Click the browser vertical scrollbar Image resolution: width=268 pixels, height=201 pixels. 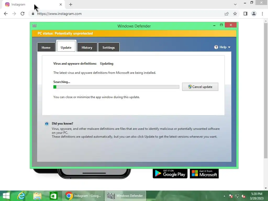tap(266, 91)
